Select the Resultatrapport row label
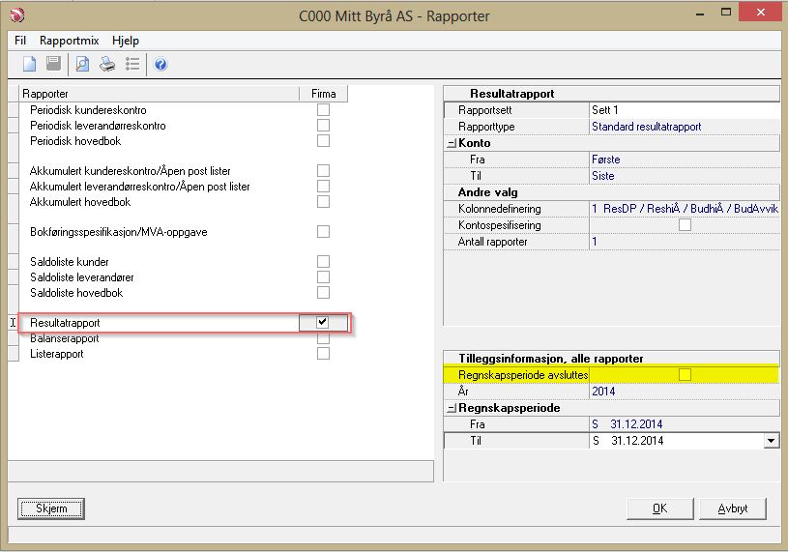Viewport: 788px width, 552px height. point(65,323)
